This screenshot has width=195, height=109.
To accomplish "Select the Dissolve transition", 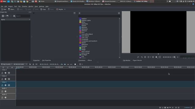I will 84,46.
